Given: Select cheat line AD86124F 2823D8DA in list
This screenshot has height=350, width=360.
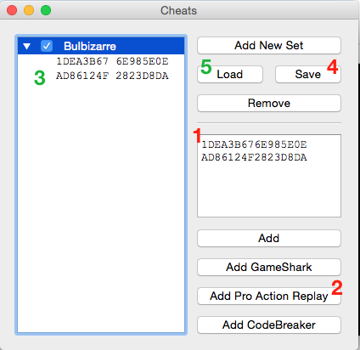Looking at the screenshot, I should 112,76.
